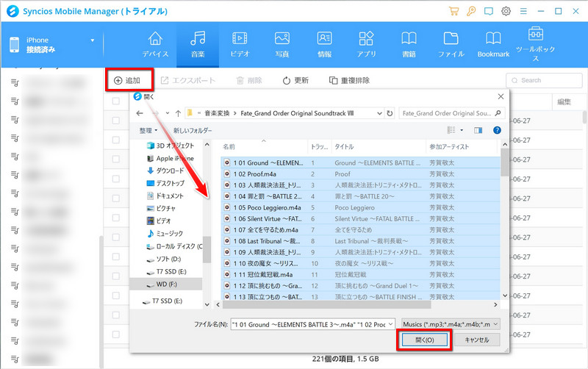
Task: Click the shopping cart purchase icon
Action: click(453, 11)
